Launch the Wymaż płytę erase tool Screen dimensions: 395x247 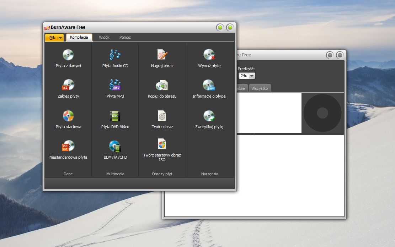tap(209, 59)
